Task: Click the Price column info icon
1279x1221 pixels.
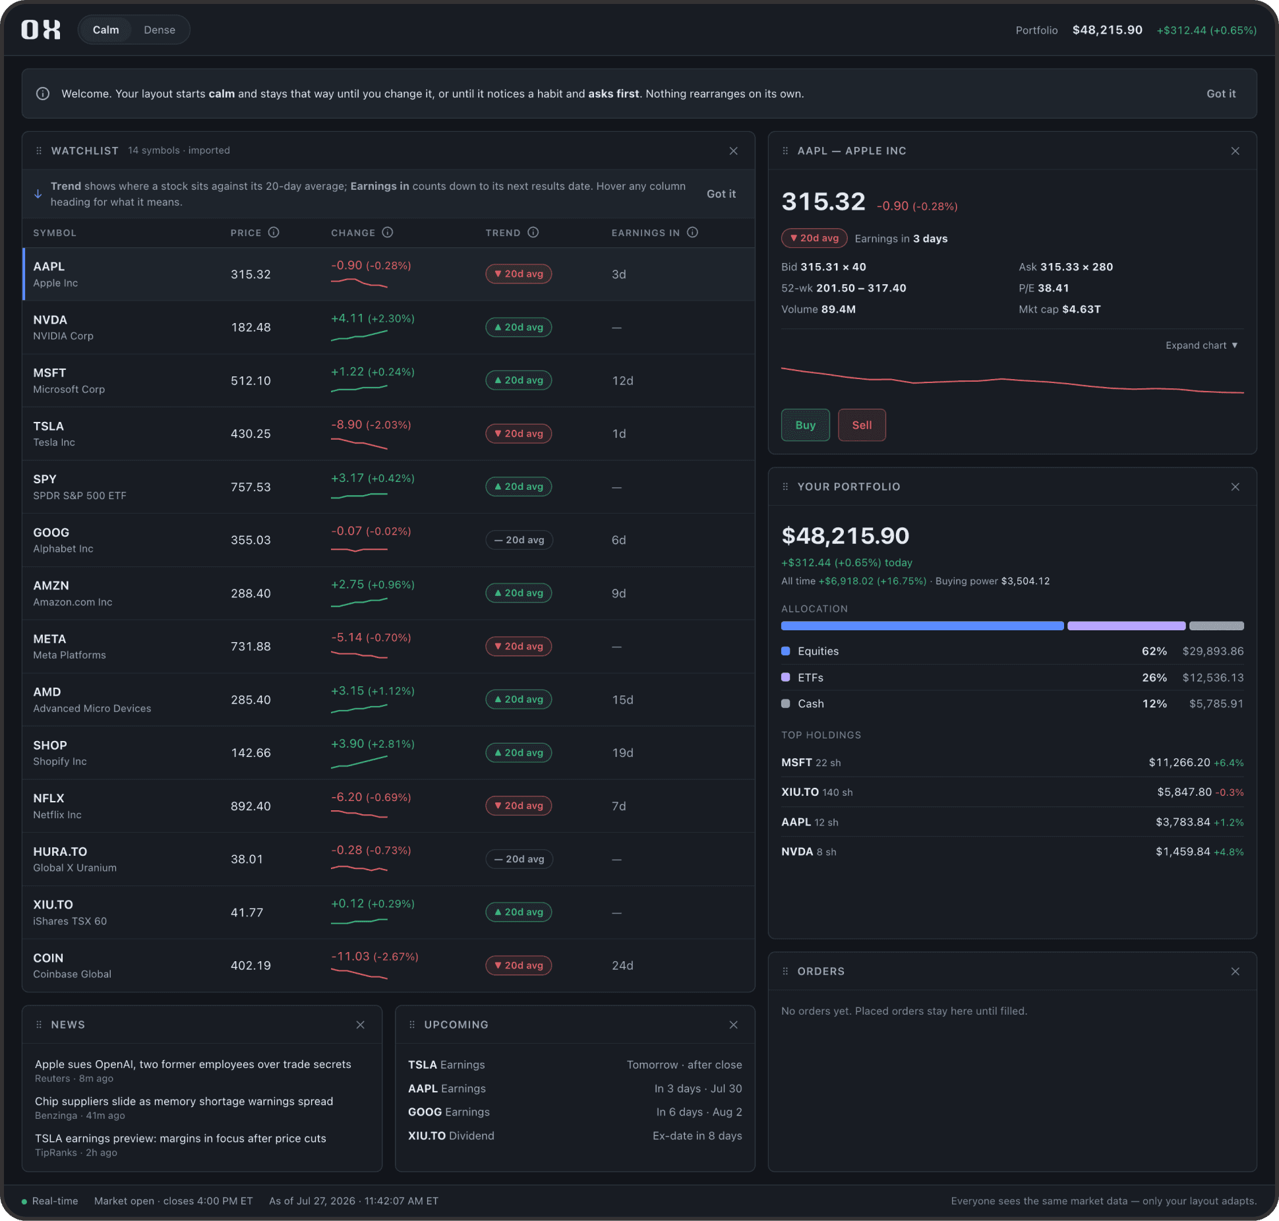Action: click(274, 232)
